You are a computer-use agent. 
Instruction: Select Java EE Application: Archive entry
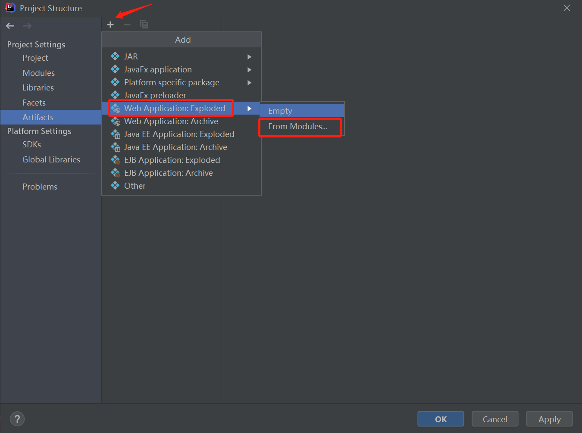[181, 147]
